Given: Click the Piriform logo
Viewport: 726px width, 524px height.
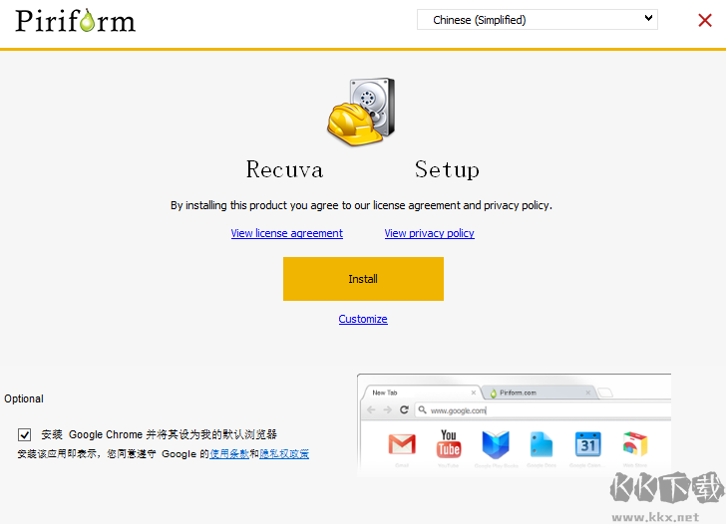Looking at the screenshot, I should pyautogui.click(x=76, y=21).
